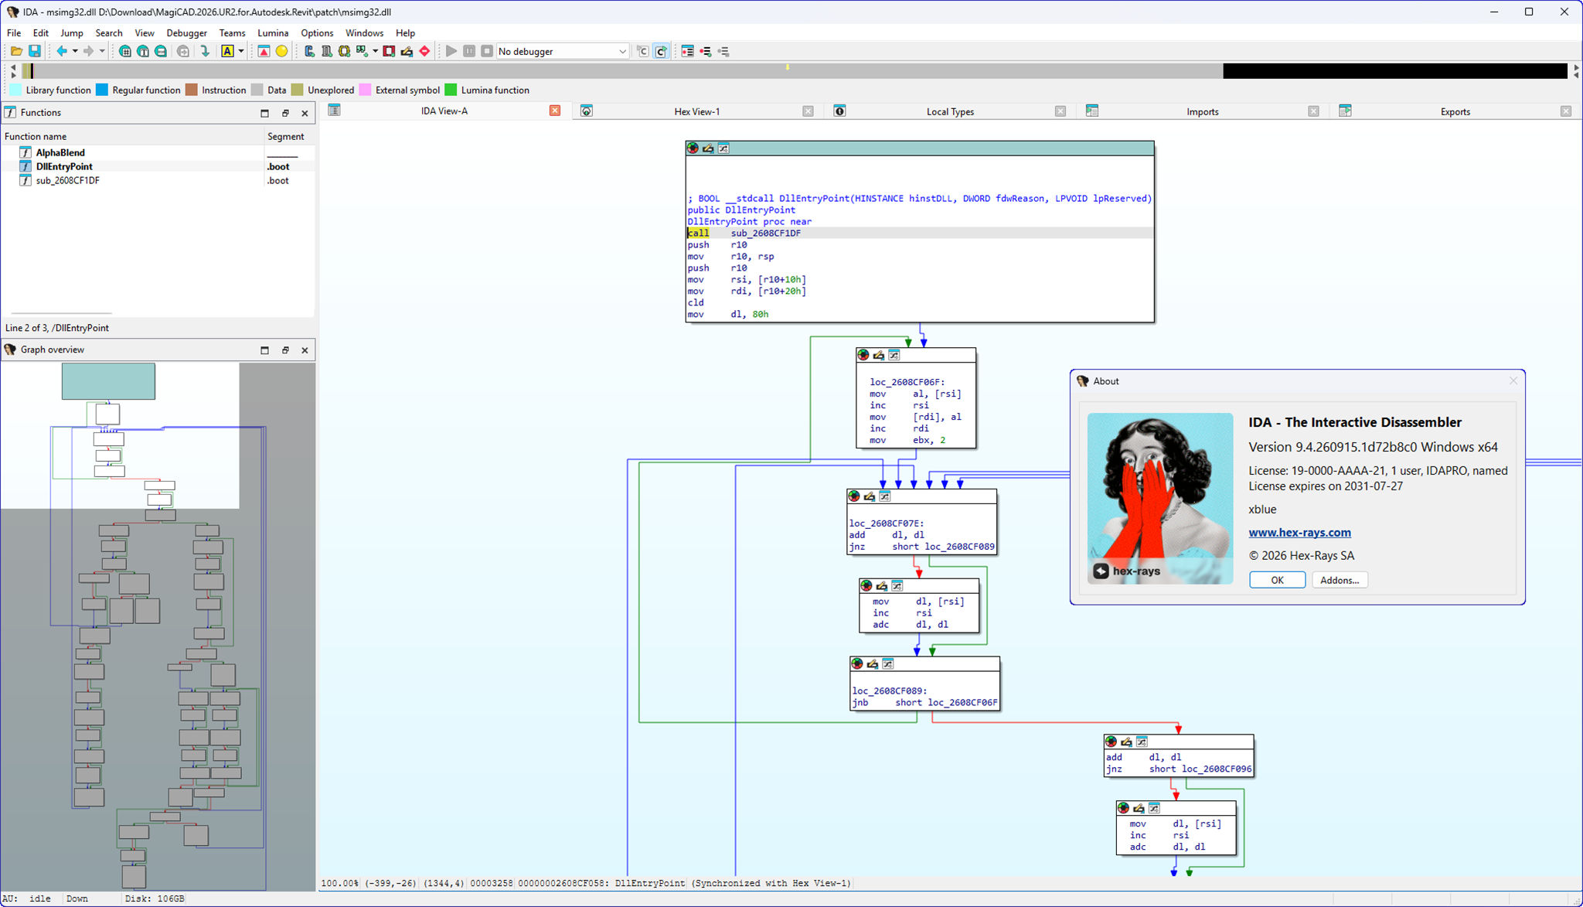1583x907 pixels.
Task: Start process with the play button
Action: [451, 51]
